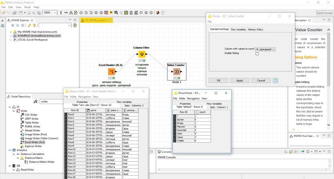Click the grid settings green toolbar icon
Viewport: 334px width, 179px height.
point(126,13)
